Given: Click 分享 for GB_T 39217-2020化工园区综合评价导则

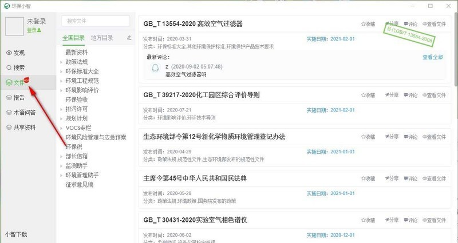Looking at the screenshot, I should pos(392,95).
